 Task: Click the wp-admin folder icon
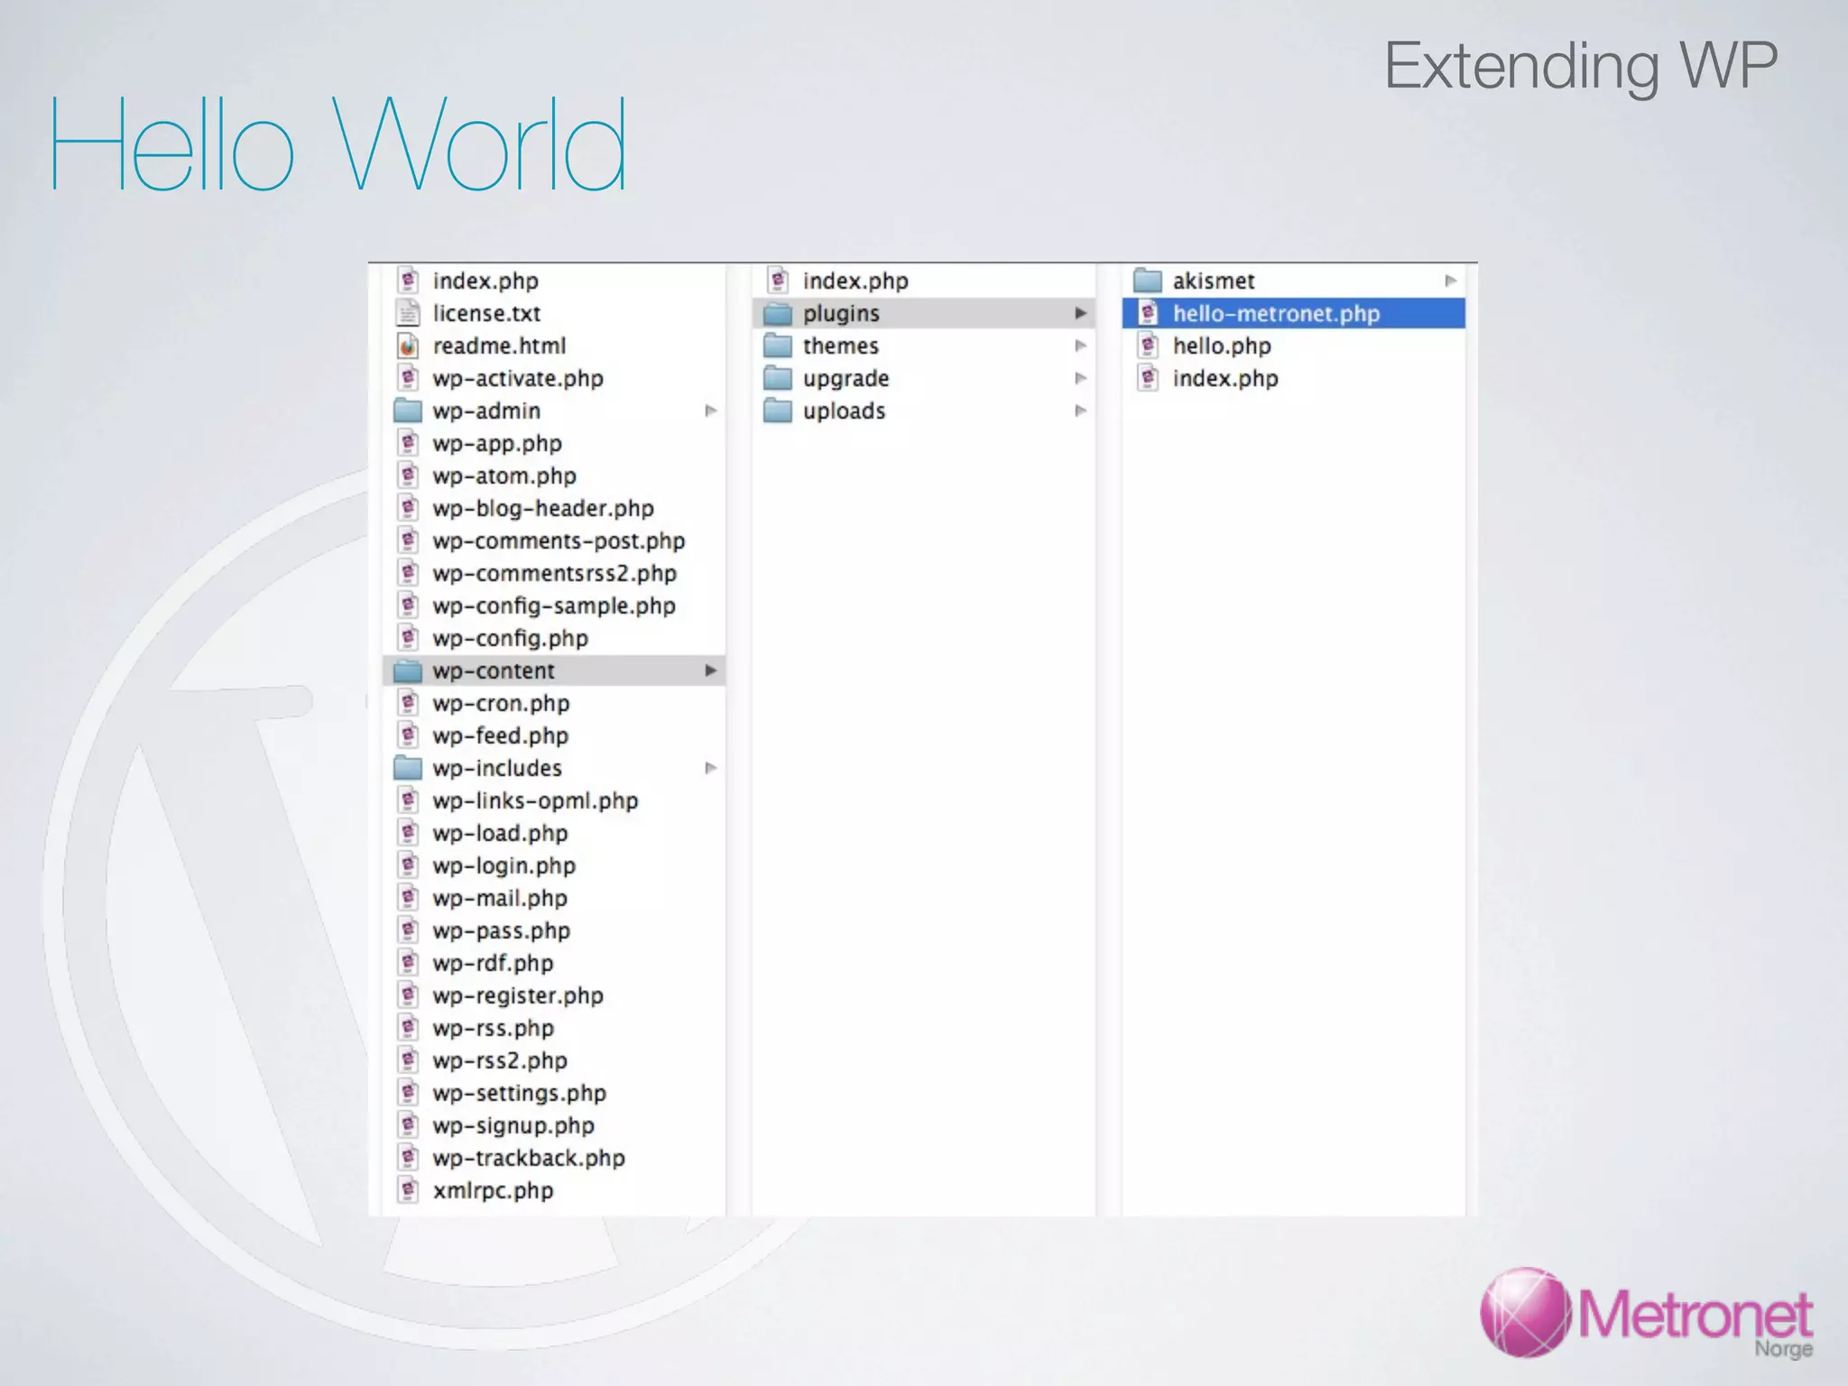pos(408,411)
